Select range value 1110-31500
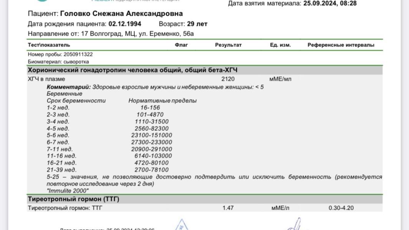Image resolution: width=409 pixels, height=230 pixels. tap(152, 122)
